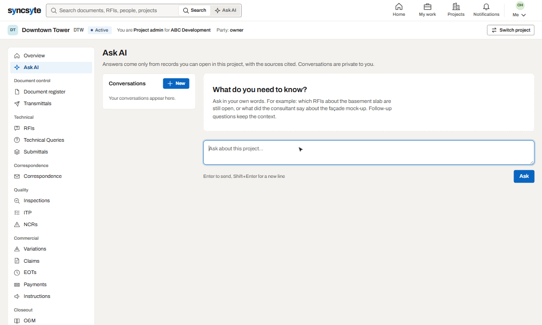
Task: Click the DT project badge
Action: 13,30
